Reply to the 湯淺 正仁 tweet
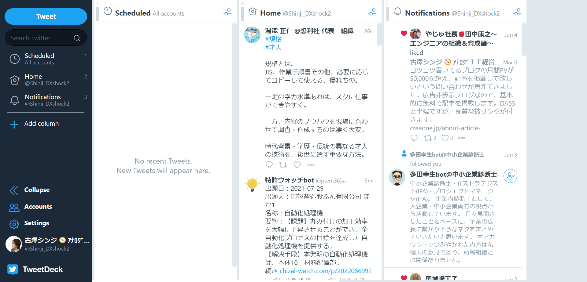 269,165
